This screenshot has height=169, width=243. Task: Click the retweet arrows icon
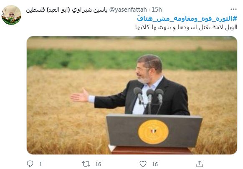(86, 164)
